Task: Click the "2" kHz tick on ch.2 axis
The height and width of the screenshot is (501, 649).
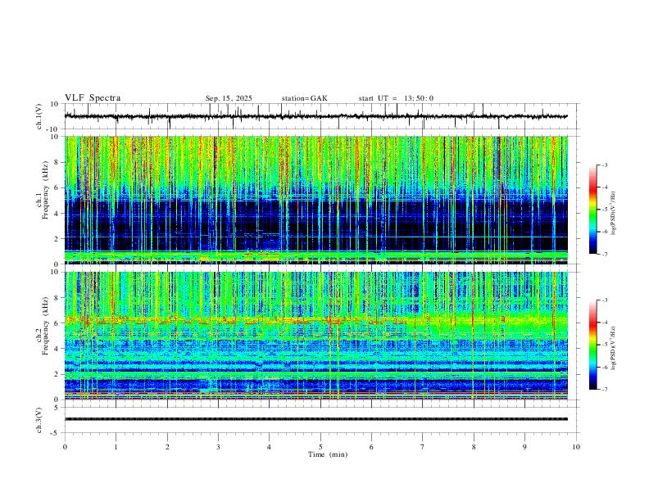Action: click(57, 374)
